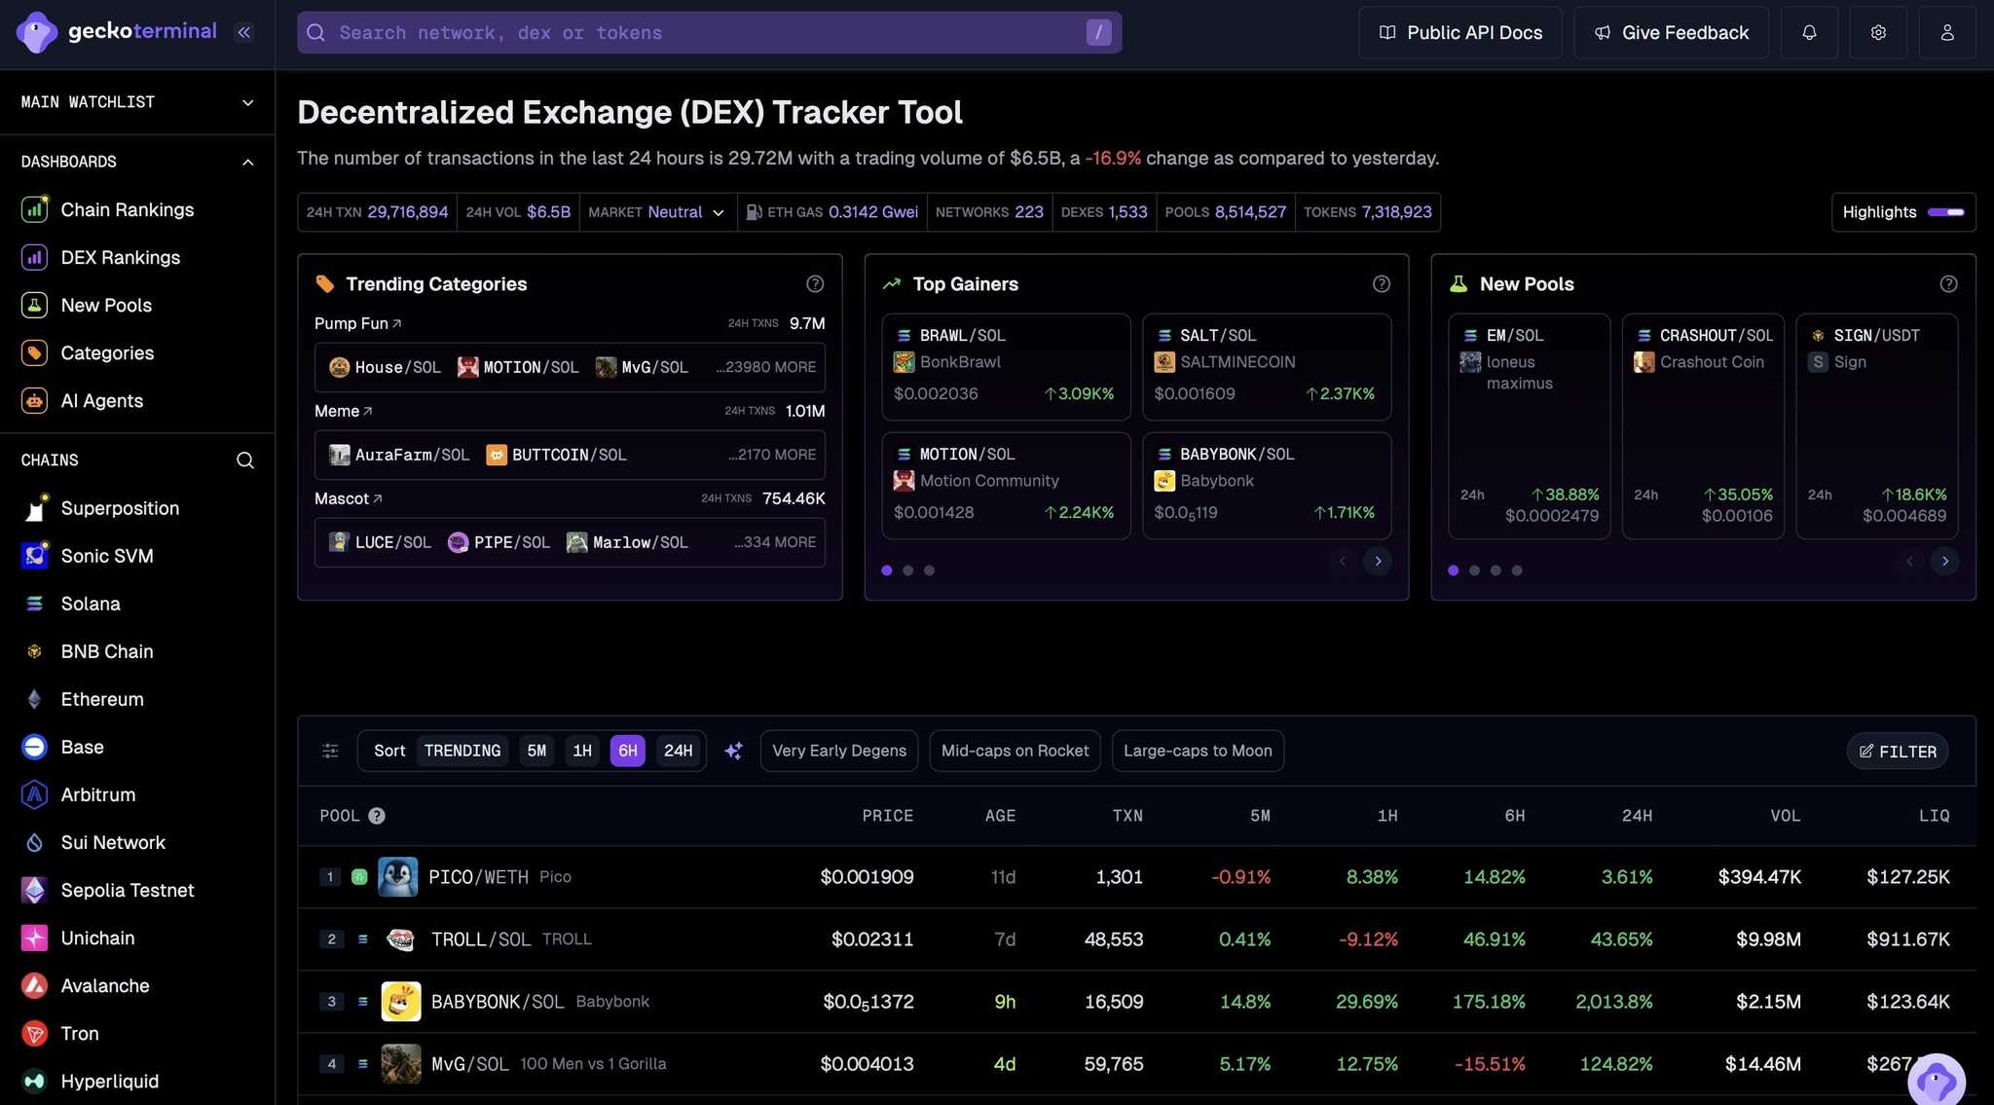Click Chain Rankings sidebar icon
The height and width of the screenshot is (1105, 1994).
tap(34, 209)
